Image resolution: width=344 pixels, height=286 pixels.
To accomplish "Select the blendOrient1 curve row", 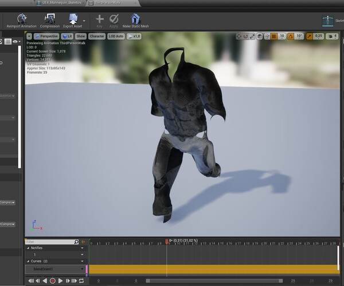I will click(x=55, y=269).
